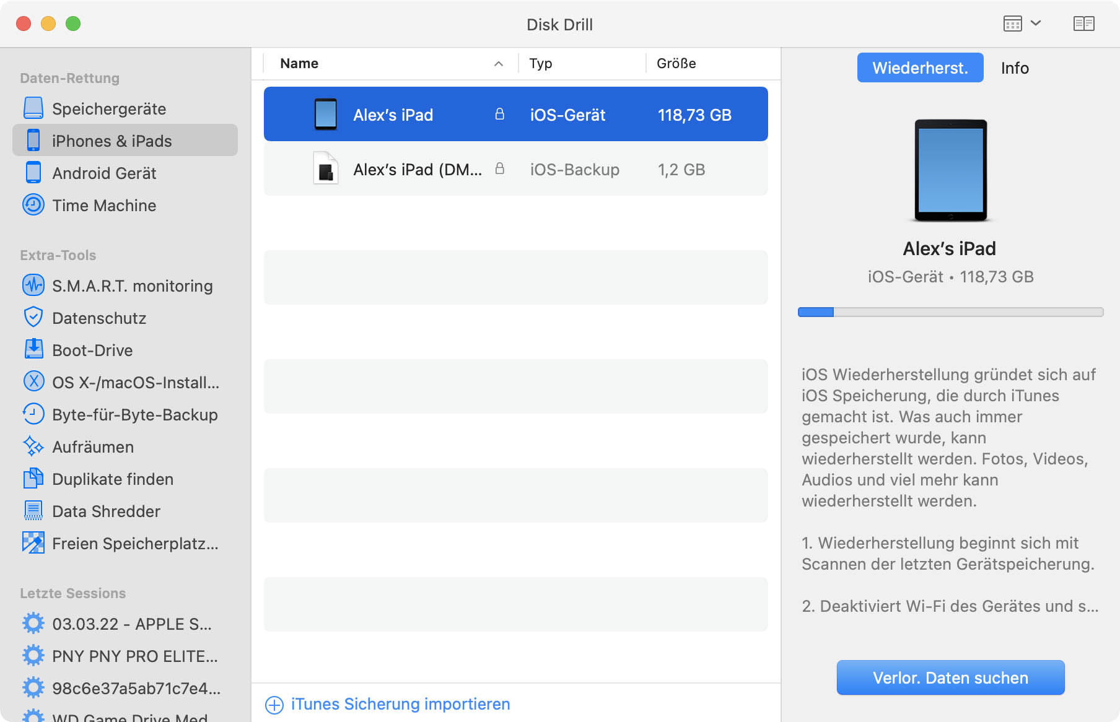Click the plus icon beside iTunes Sicherung importieren
The image size is (1120, 722).
[x=274, y=705]
